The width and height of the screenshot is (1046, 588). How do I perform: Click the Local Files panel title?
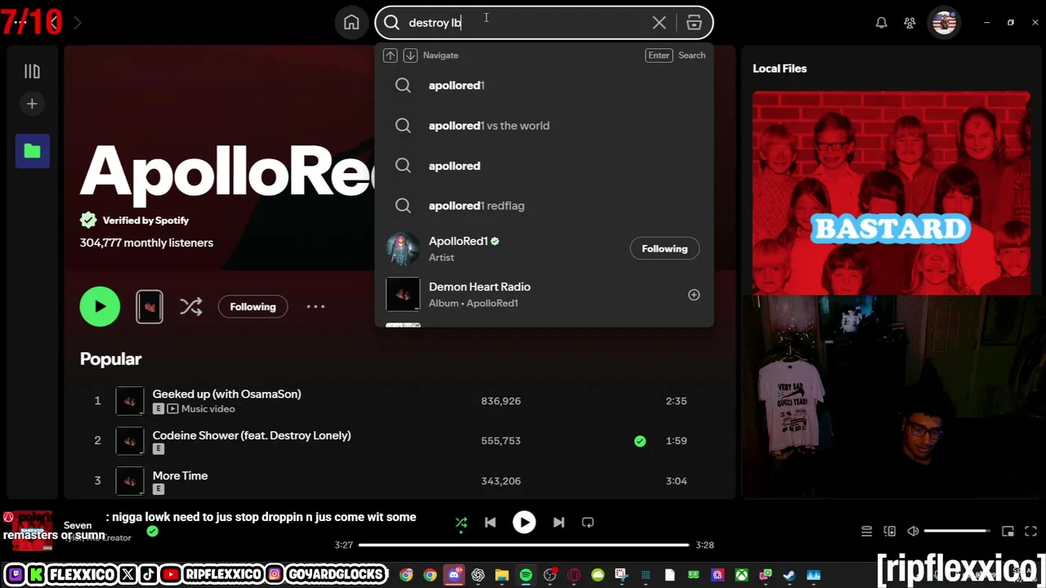point(780,69)
